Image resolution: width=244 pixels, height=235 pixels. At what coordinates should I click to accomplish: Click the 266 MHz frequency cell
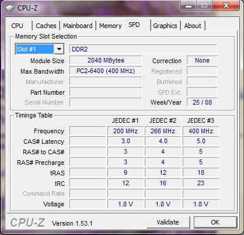click(163, 131)
